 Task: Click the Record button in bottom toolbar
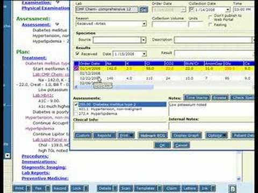point(60,189)
